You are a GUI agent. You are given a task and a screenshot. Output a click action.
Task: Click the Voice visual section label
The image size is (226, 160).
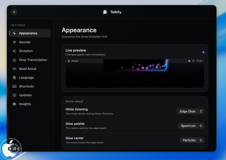(x=75, y=101)
